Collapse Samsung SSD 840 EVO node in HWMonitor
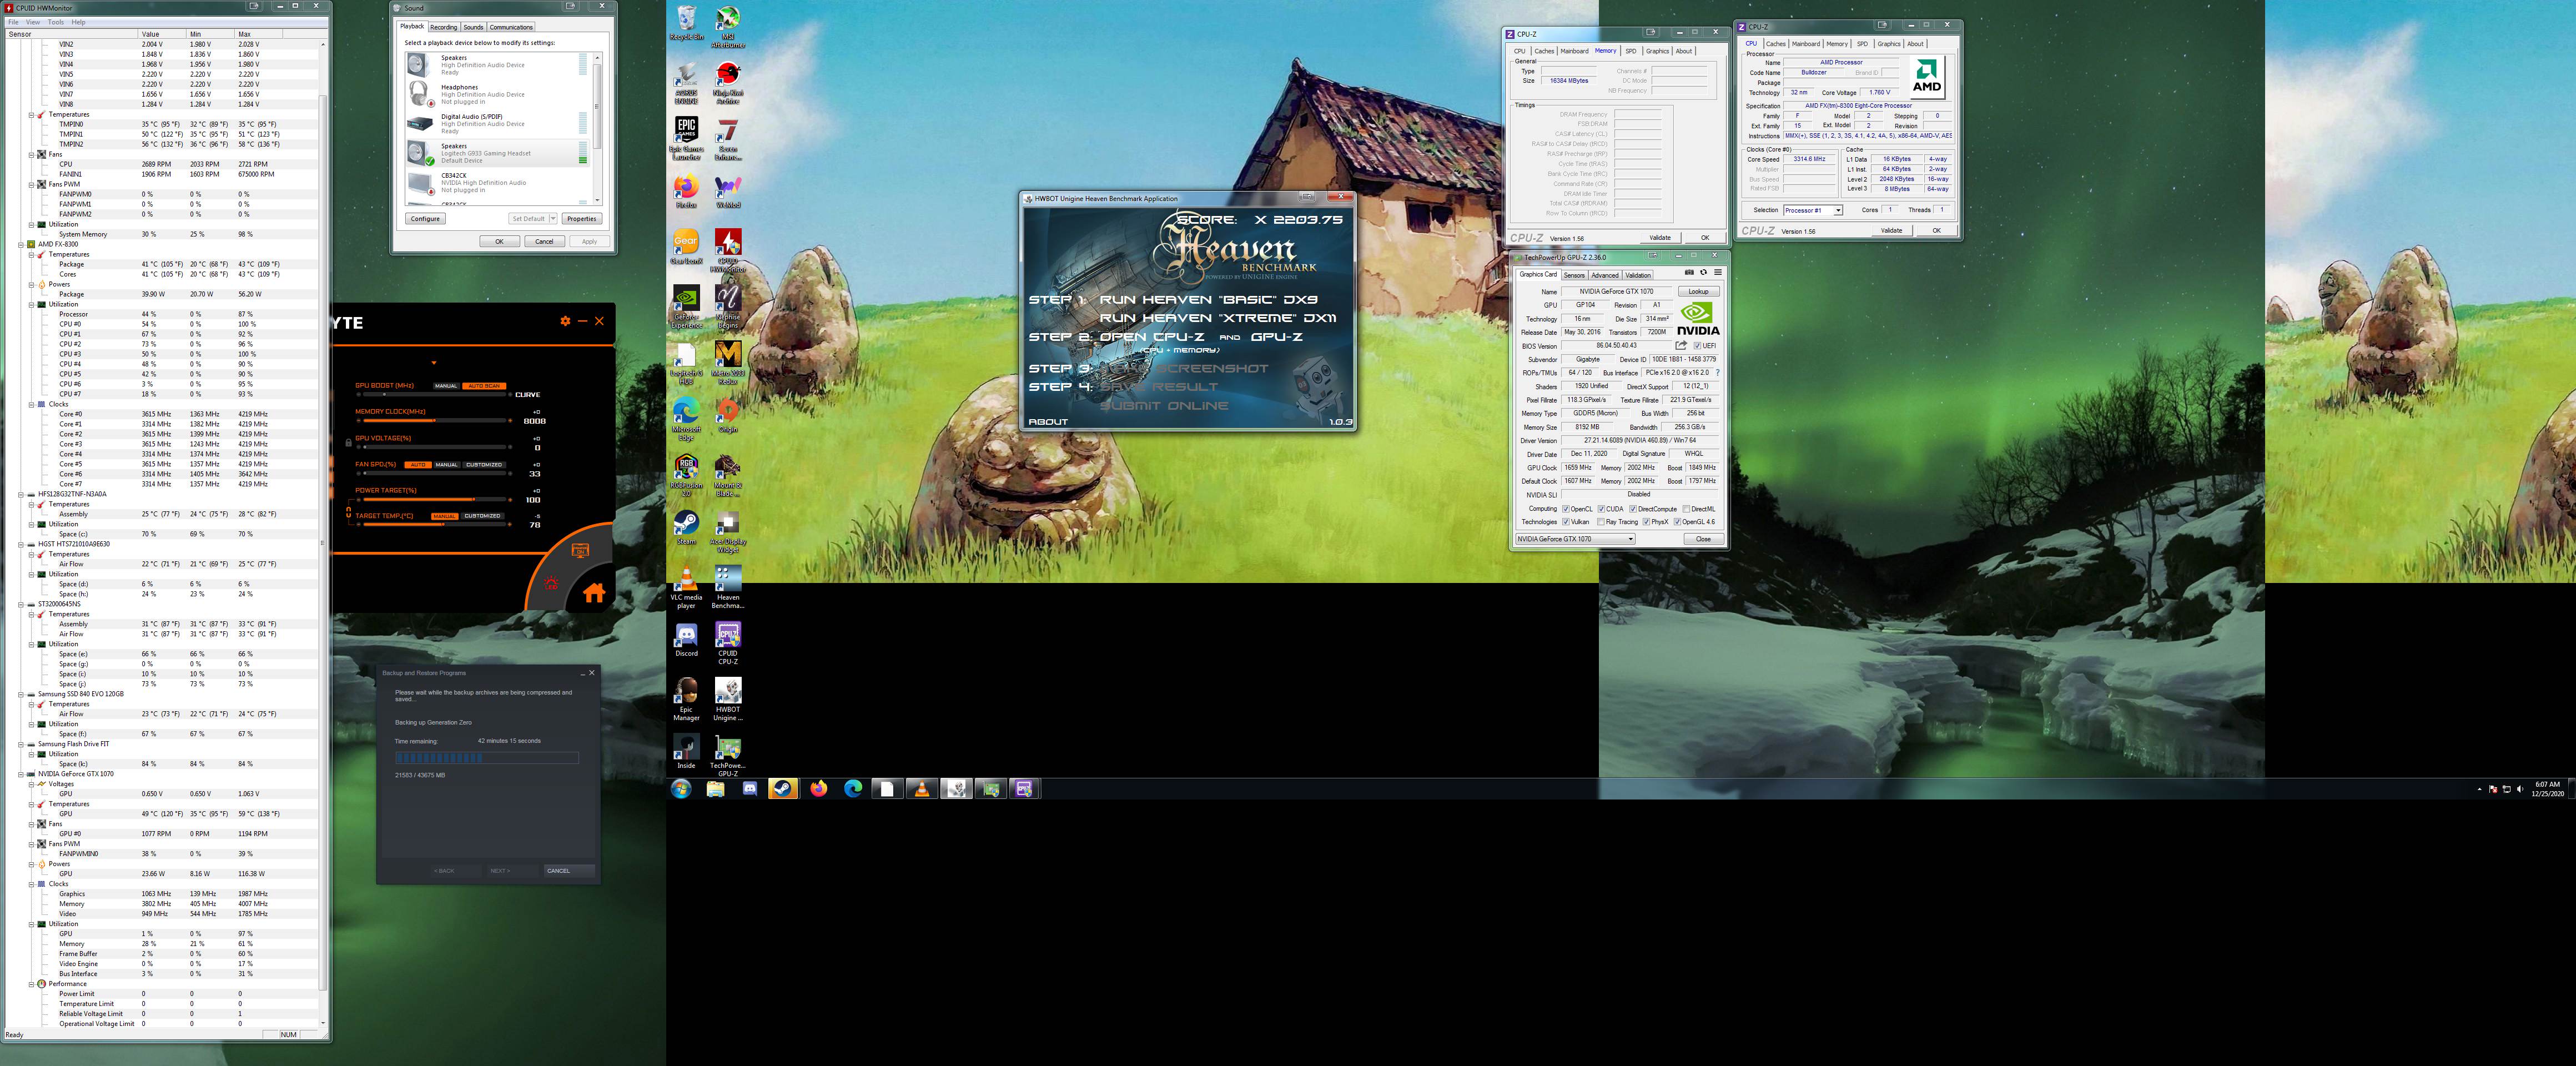The height and width of the screenshot is (1066, 2576). (20, 694)
